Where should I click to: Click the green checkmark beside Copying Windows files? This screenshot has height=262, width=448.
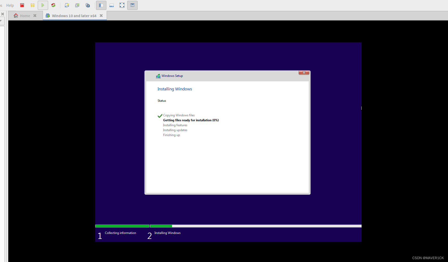(x=160, y=116)
